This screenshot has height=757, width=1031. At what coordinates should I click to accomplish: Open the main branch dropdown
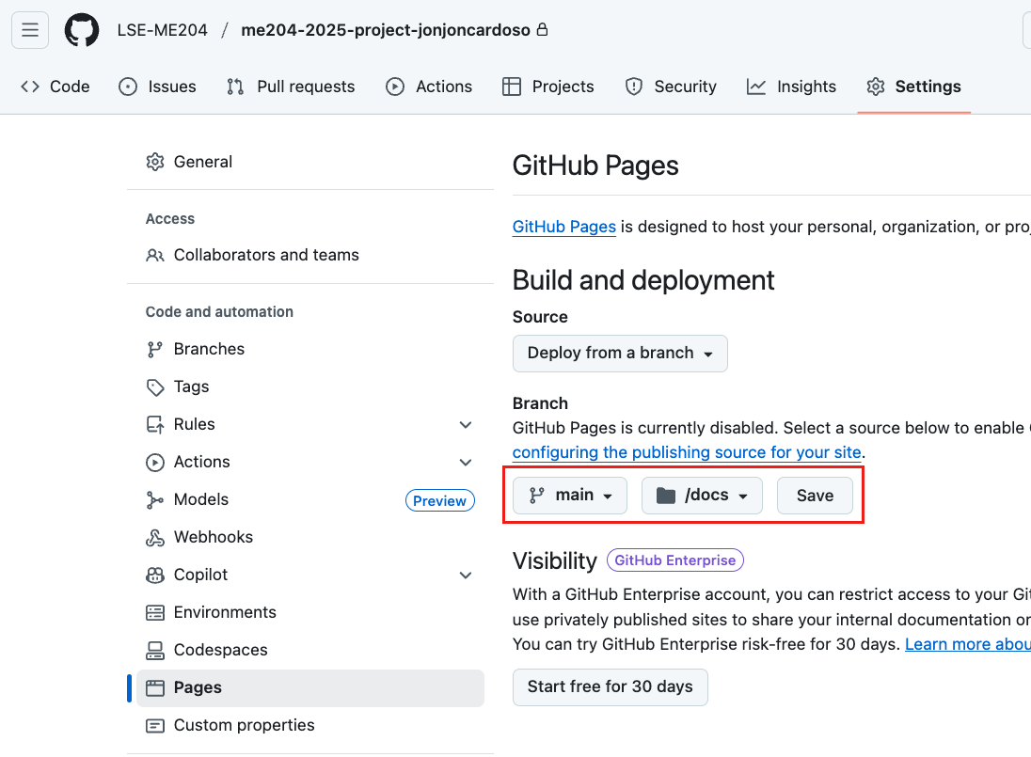[x=570, y=496]
